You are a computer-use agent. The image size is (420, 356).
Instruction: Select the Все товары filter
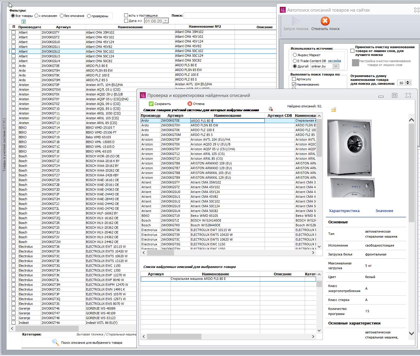tap(13, 16)
